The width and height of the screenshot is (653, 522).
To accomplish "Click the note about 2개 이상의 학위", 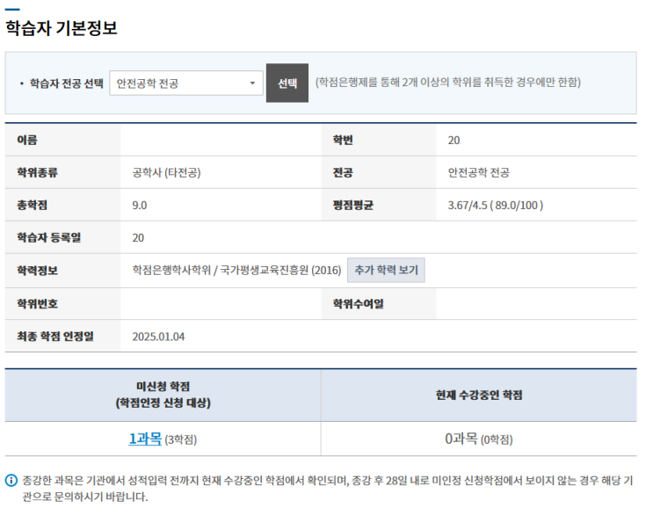I will pyautogui.click(x=448, y=82).
